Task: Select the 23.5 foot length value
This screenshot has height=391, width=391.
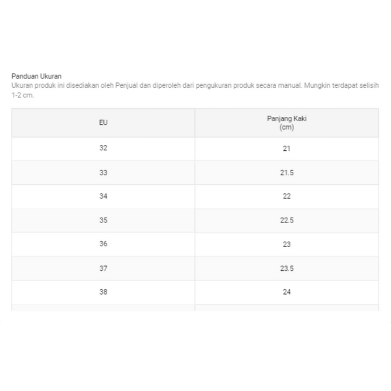Action: point(287,268)
